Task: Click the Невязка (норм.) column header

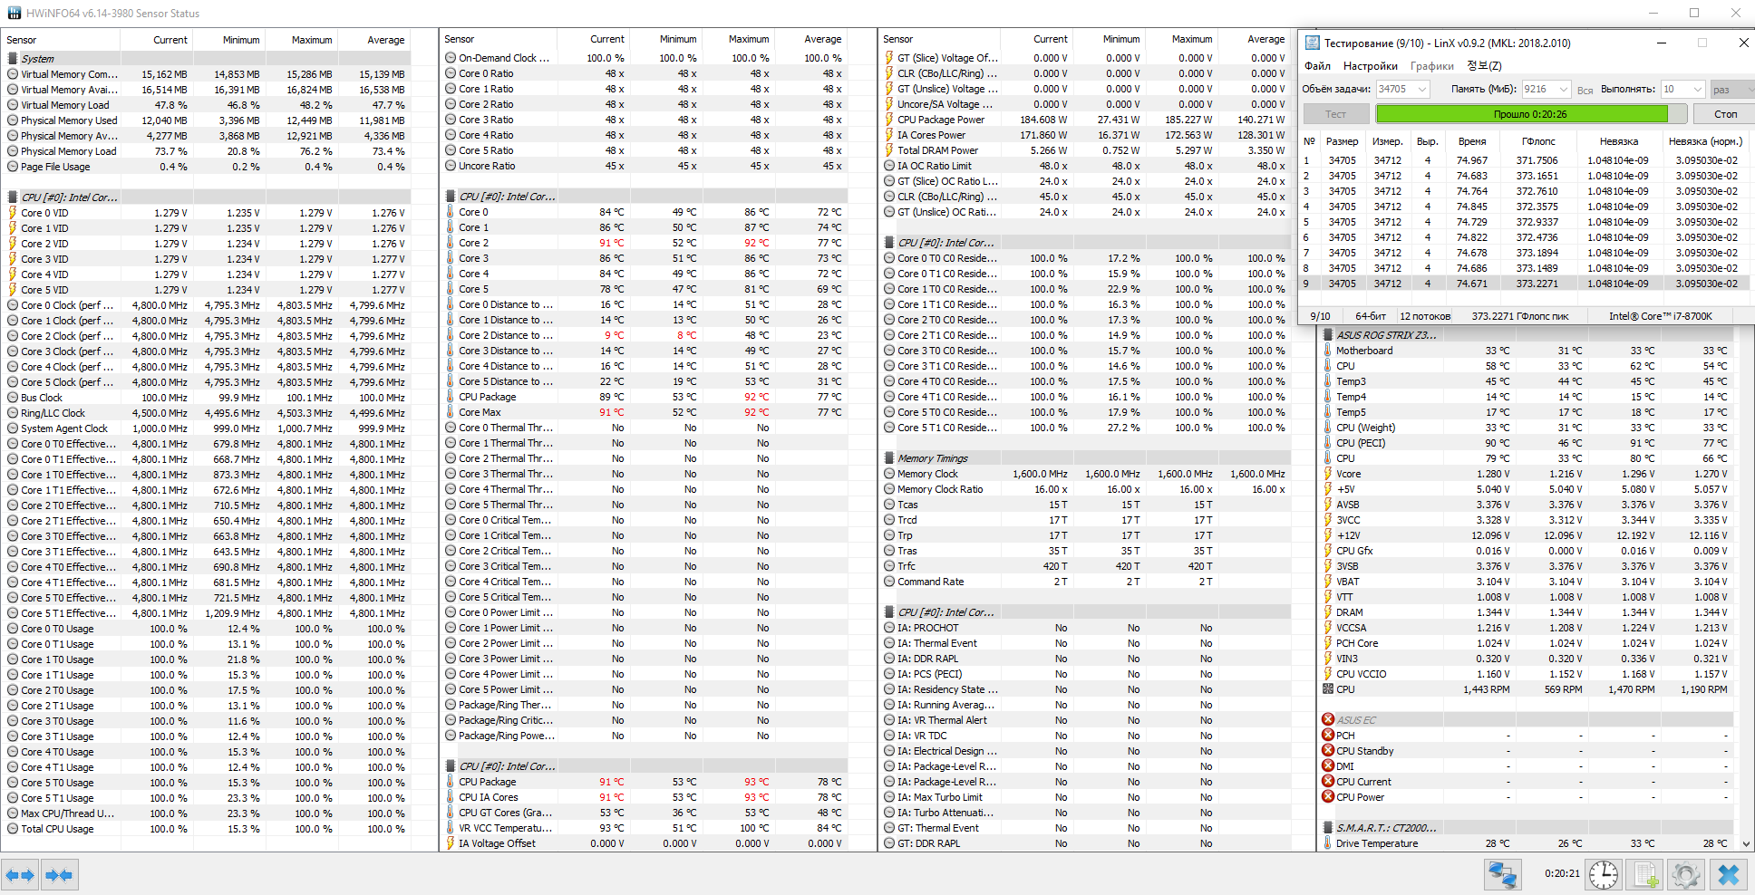Action: 1705,141
